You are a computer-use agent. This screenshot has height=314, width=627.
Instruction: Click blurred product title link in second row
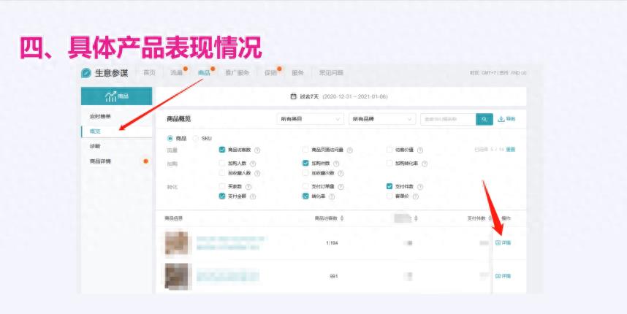[x=228, y=277]
